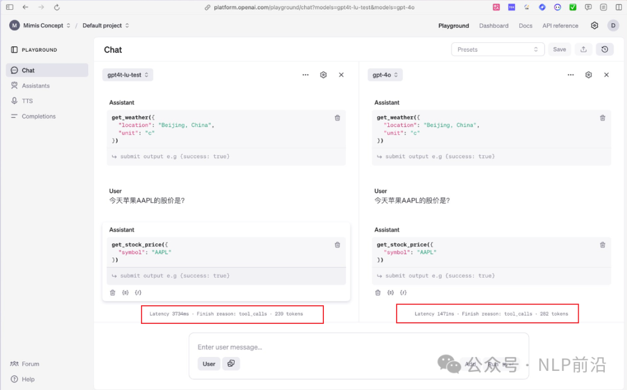
Task: Open the gpt4t-lu-test model selector
Action: [128, 75]
